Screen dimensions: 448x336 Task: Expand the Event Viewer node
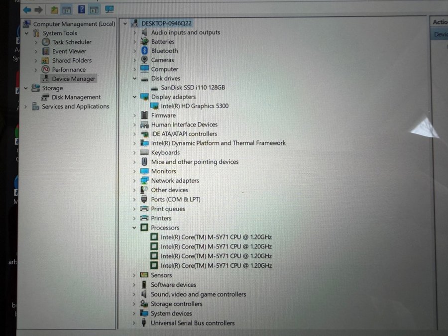point(36,51)
